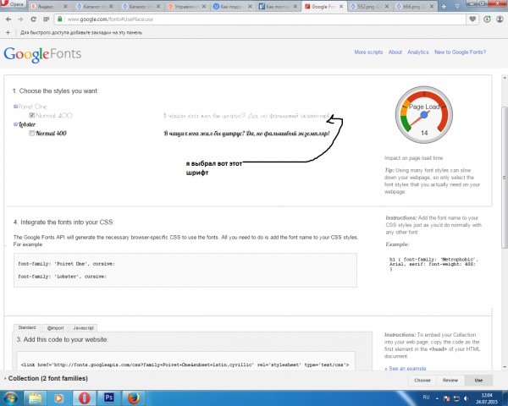Show hidden system tray icons
The height and width of the screenshot is (406, 508).
(437, 398)
